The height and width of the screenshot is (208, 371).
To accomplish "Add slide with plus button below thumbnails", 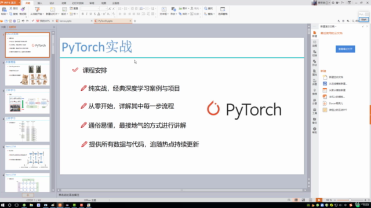I will (28, 195).
